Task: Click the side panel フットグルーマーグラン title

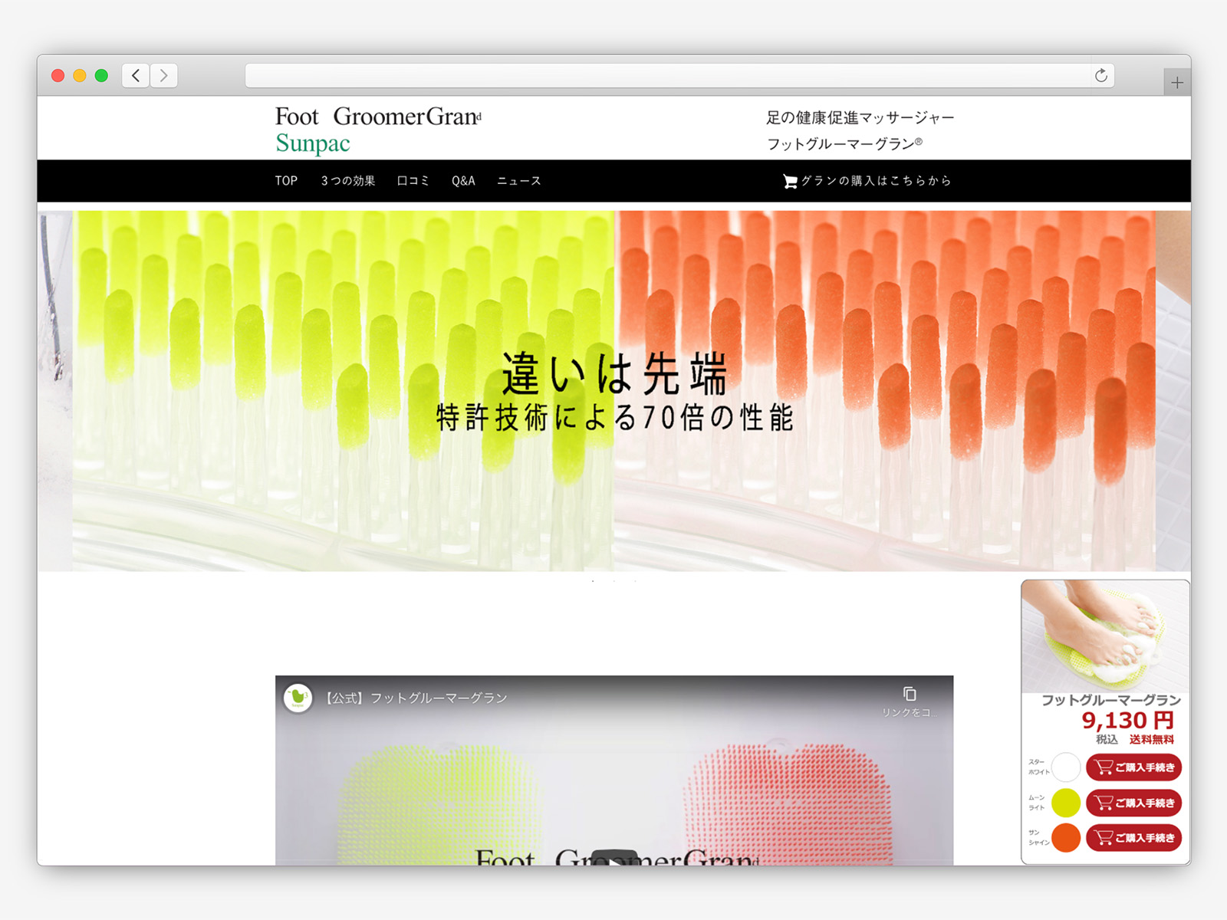Action: [x=1110, y=700]
